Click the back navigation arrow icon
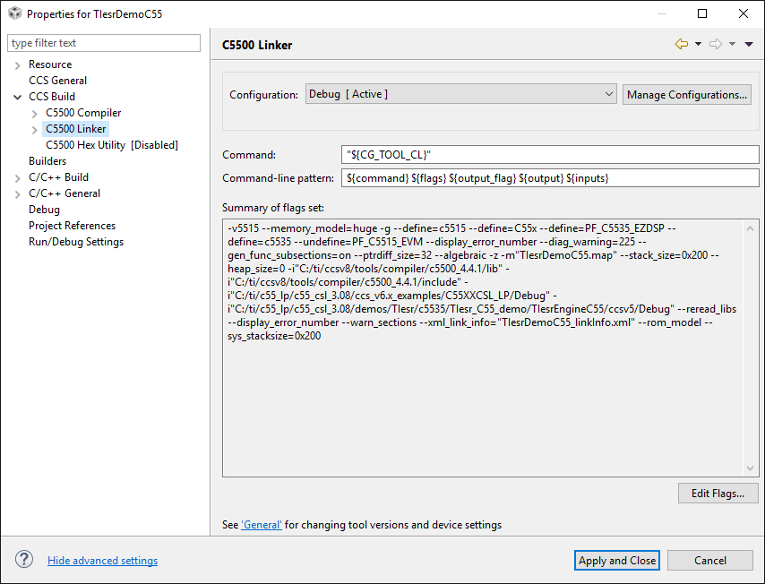Screen dimensions: 765x584 tap(682, 44)
